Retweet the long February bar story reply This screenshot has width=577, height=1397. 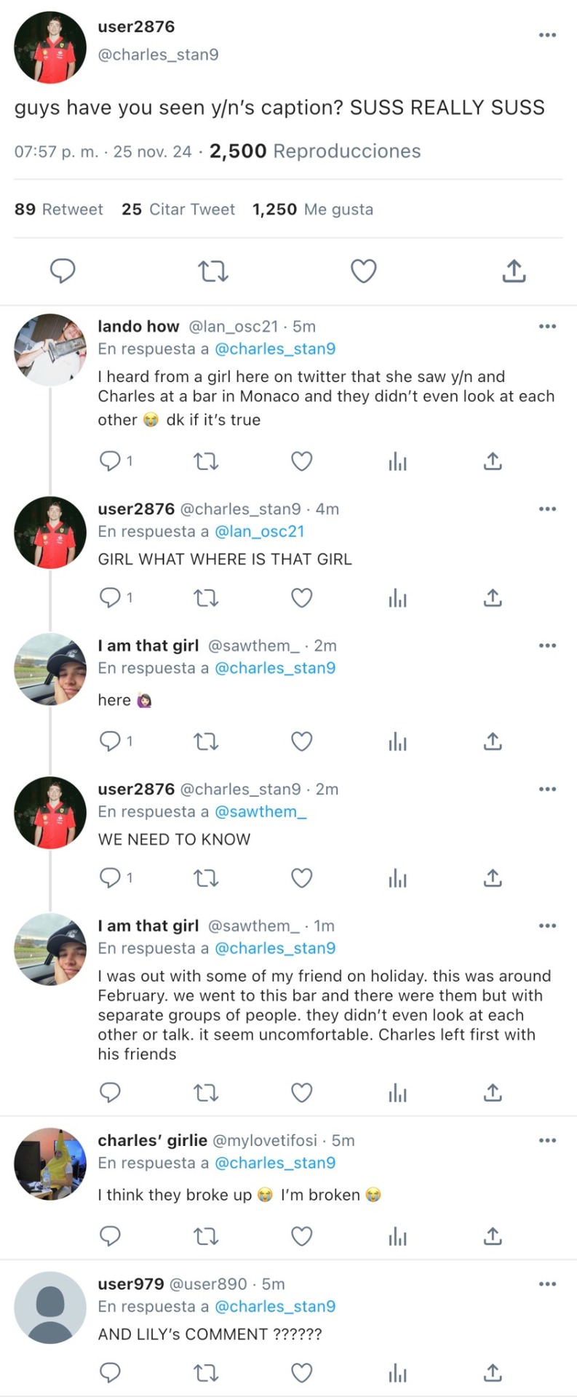point(206,1093)
